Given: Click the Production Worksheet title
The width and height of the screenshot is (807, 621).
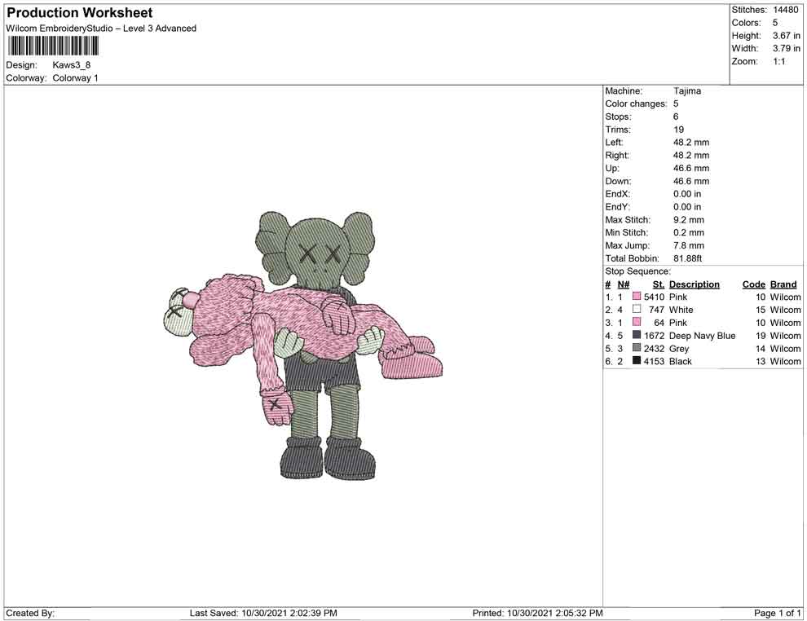Looking at the screenshot, I should coord(79,13).
